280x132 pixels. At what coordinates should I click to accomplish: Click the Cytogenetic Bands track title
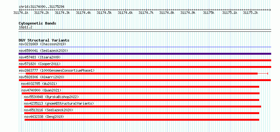[x=37, y=23]
